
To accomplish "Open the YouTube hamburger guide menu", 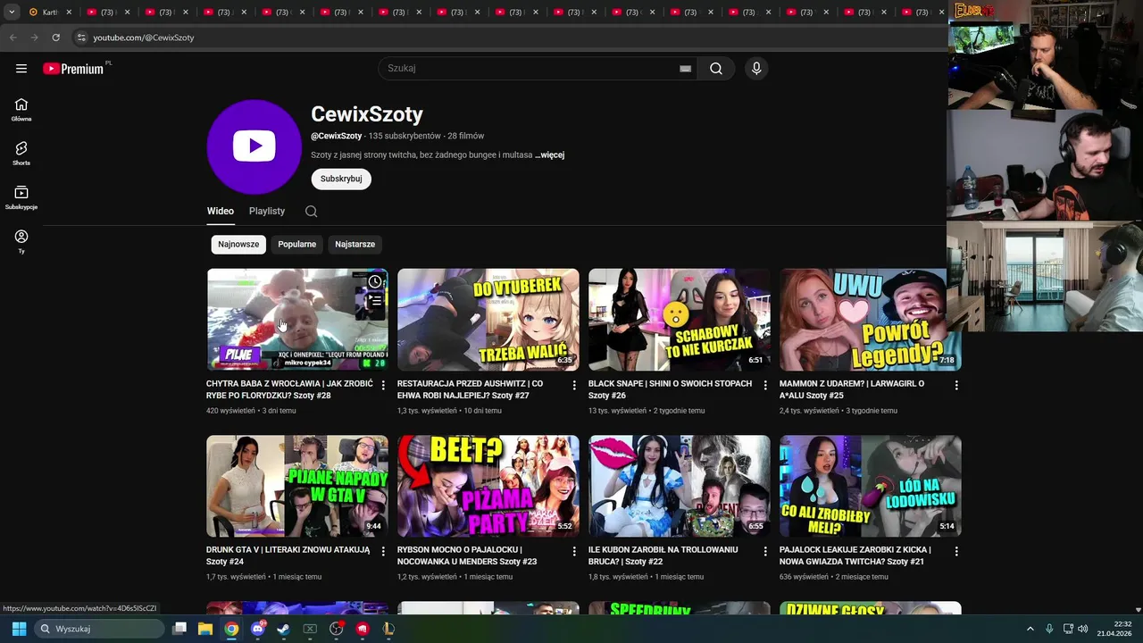I will 21,69.
